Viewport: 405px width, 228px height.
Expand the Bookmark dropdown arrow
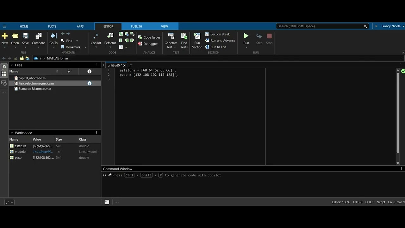[x=85, y=47]
